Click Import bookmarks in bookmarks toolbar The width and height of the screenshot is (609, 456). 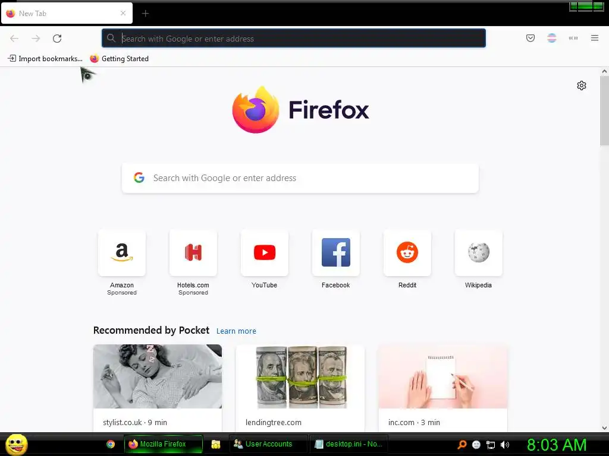(x=45, y=59)
